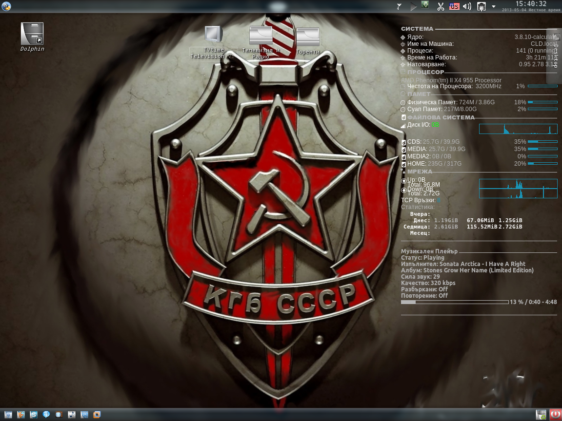Screen dimensions: 562x421
Task: Open the green download arrow tray icon
Action: pos(425,5)
